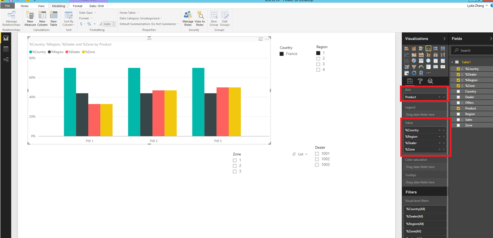Image resolution: width=493 pixels, height=238 pixels.
Task: Collapse the Visualizations pane chevron
Action: point(444,38)
